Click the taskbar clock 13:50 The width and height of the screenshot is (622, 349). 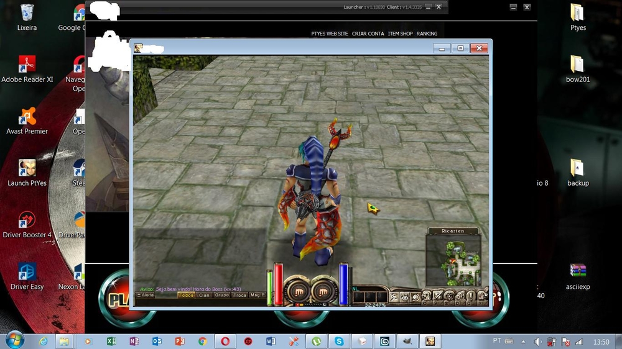(601, 342)
